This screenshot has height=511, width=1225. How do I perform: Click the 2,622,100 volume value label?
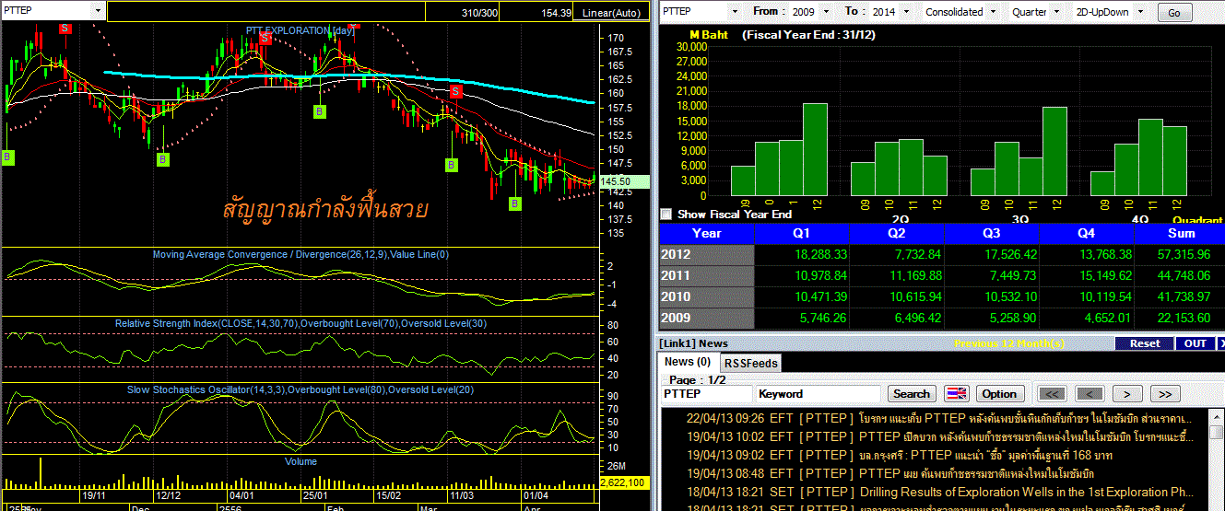pos(623,482)
